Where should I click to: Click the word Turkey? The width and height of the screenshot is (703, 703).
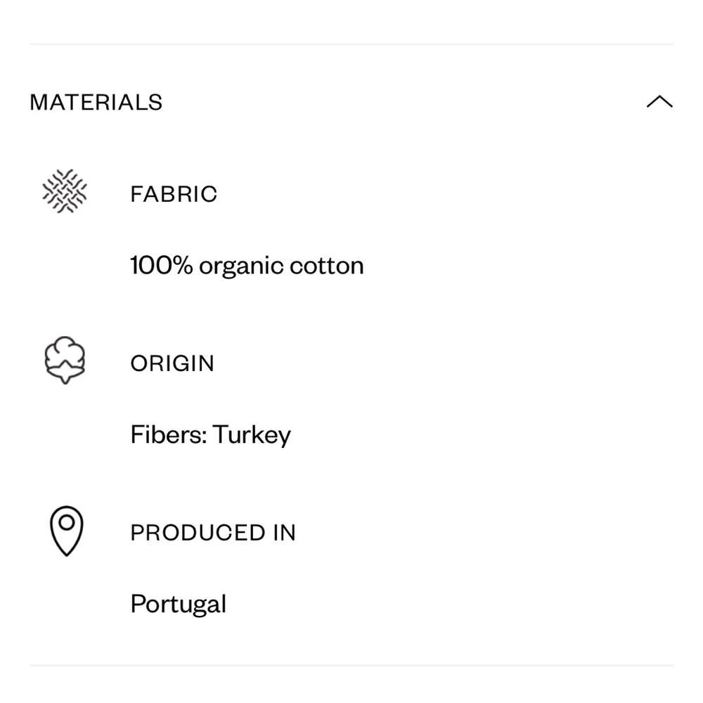pos(252,436)
